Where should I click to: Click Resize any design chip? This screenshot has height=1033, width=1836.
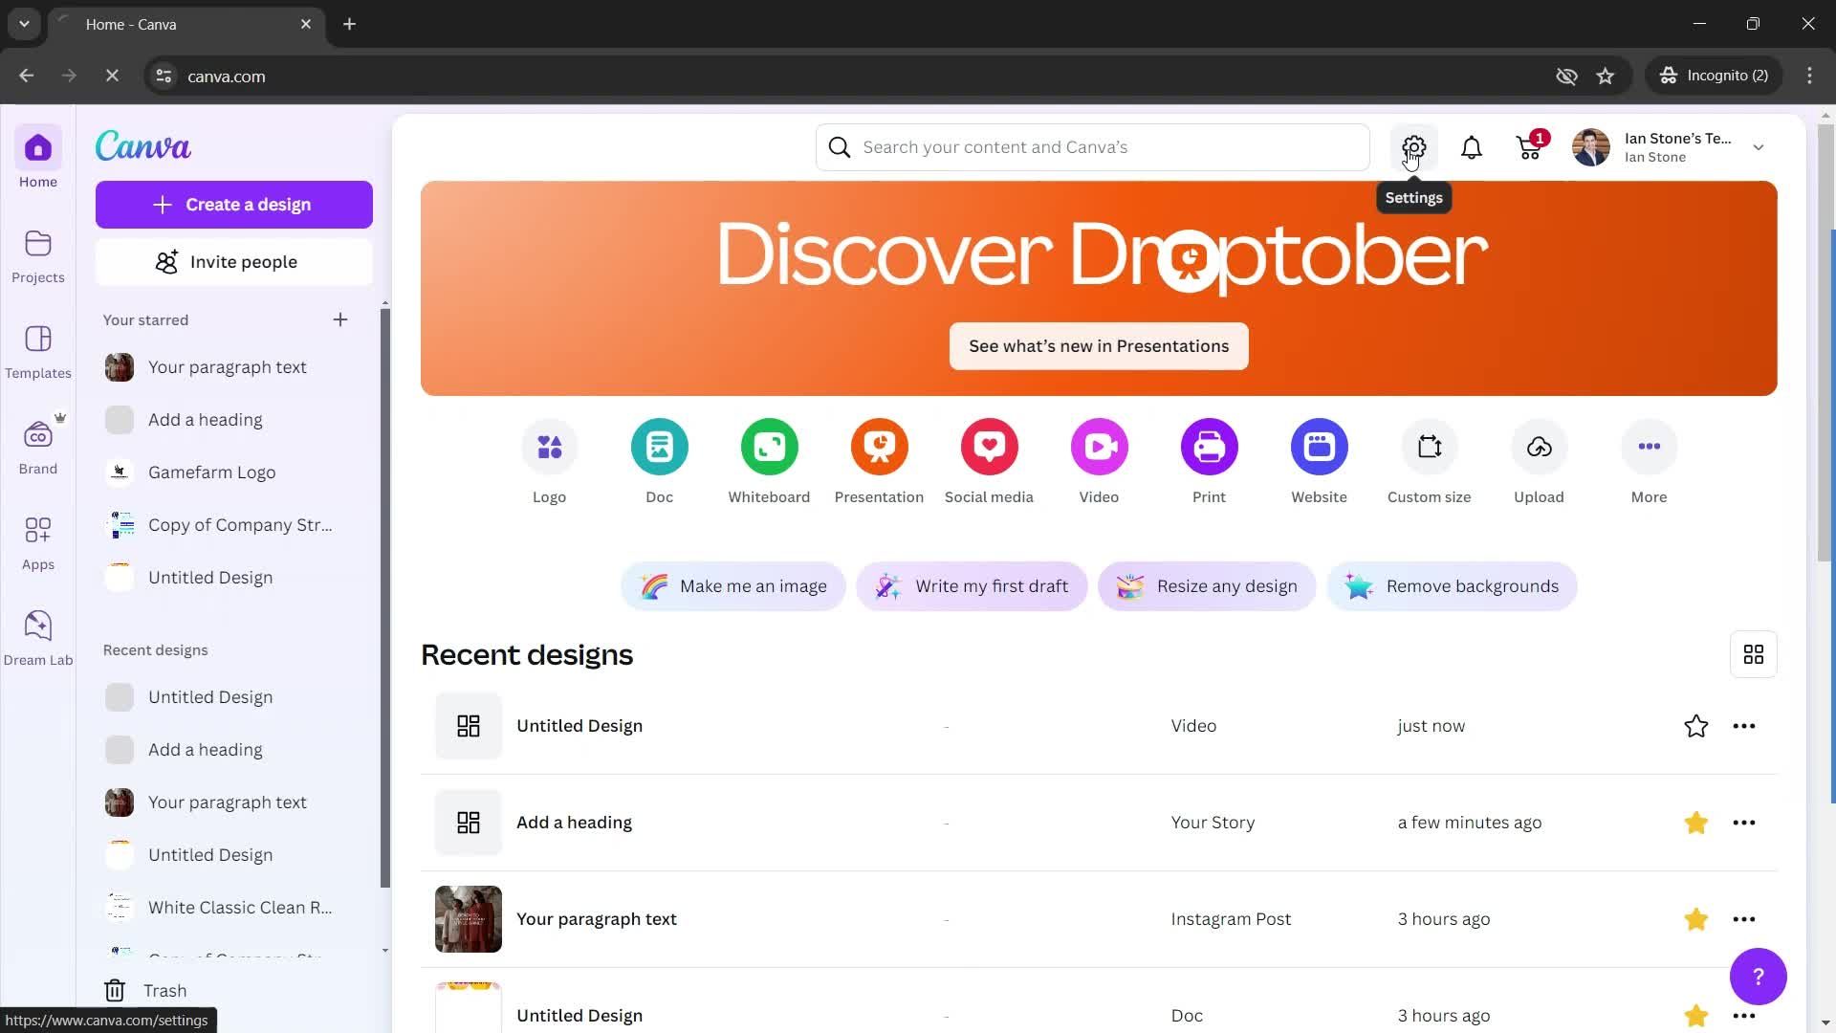[x=1207, y=586]
